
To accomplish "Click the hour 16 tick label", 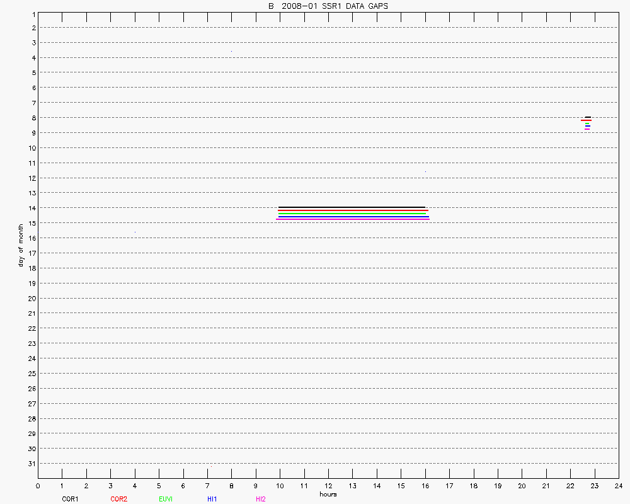I will click(x=425, y=486).
